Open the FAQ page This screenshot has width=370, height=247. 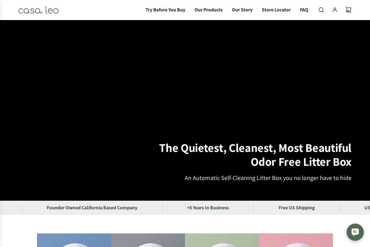[x=304, y=10]
